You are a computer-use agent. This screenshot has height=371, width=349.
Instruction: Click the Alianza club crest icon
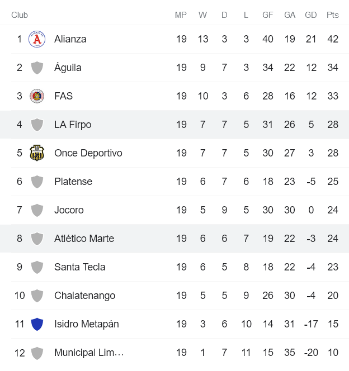(37, 39)
